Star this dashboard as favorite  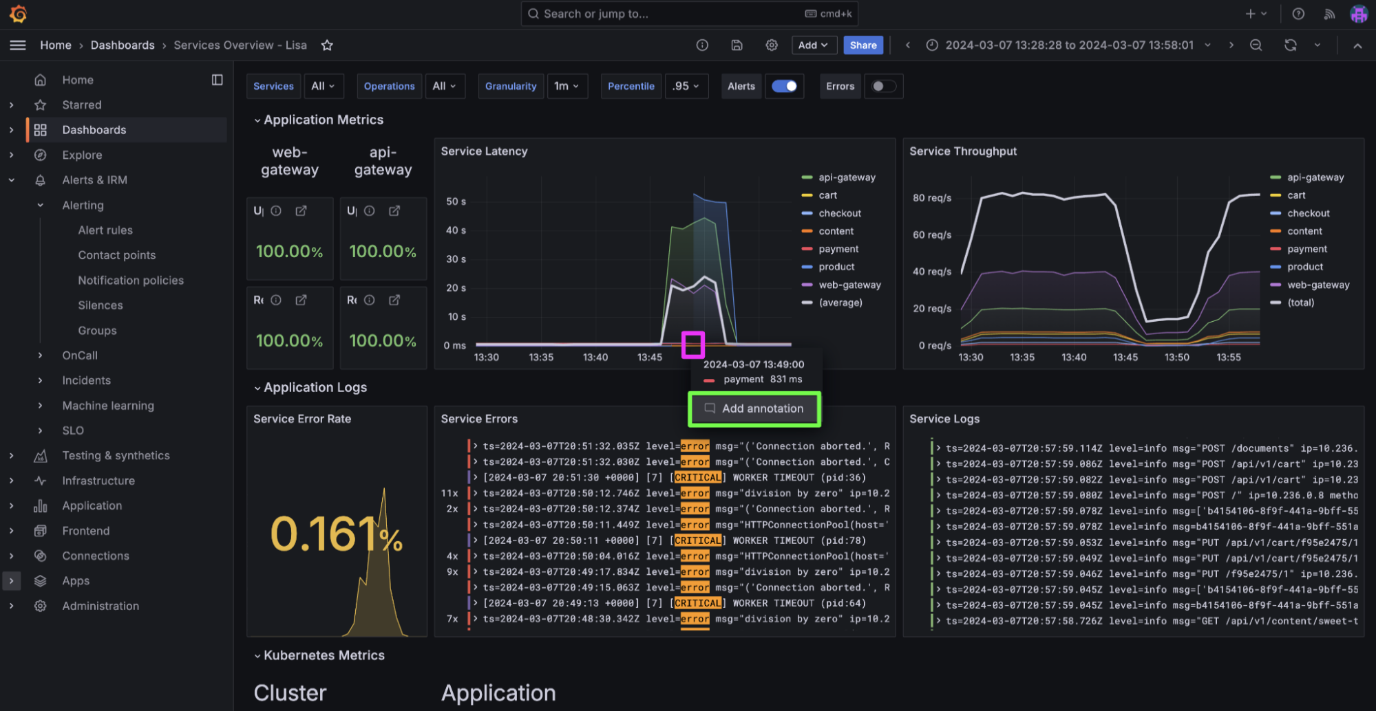327,45
